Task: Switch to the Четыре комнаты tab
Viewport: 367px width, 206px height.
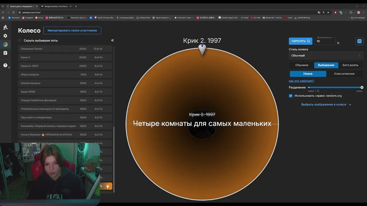Action: click(56, 6)
